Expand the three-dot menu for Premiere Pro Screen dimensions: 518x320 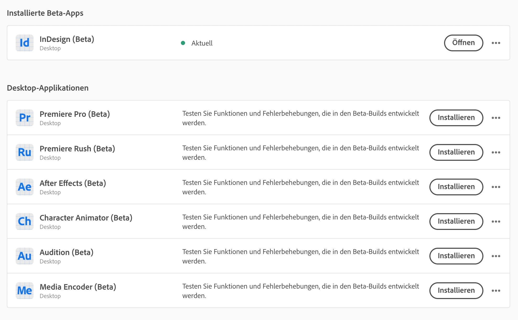[x=496, y=118]
